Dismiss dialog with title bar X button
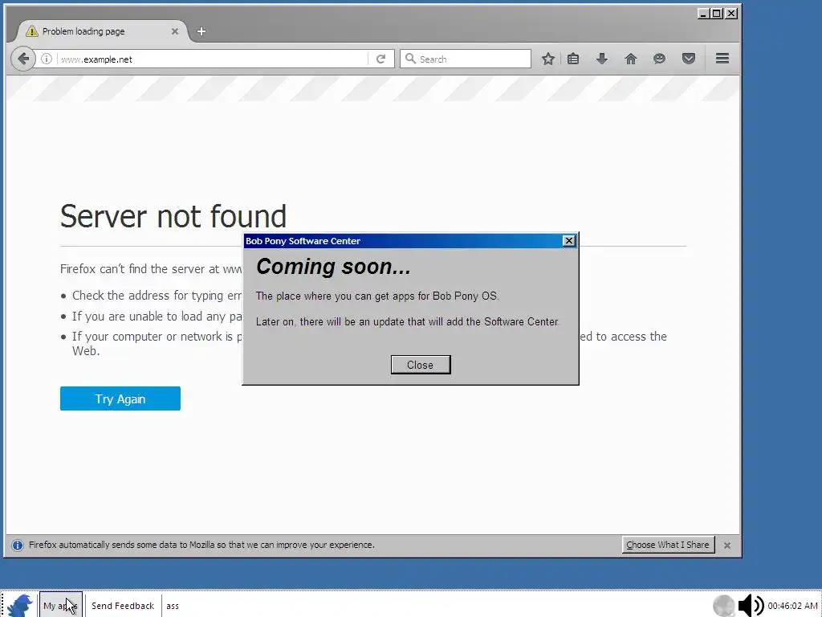 coord(569,241)
